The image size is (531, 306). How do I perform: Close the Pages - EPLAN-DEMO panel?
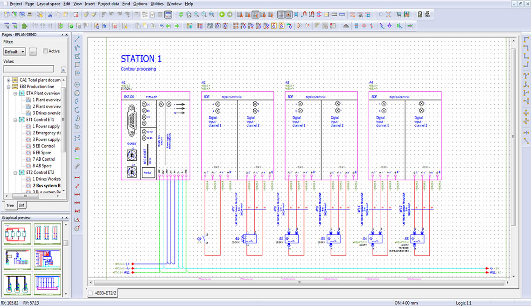click(66, 35)
